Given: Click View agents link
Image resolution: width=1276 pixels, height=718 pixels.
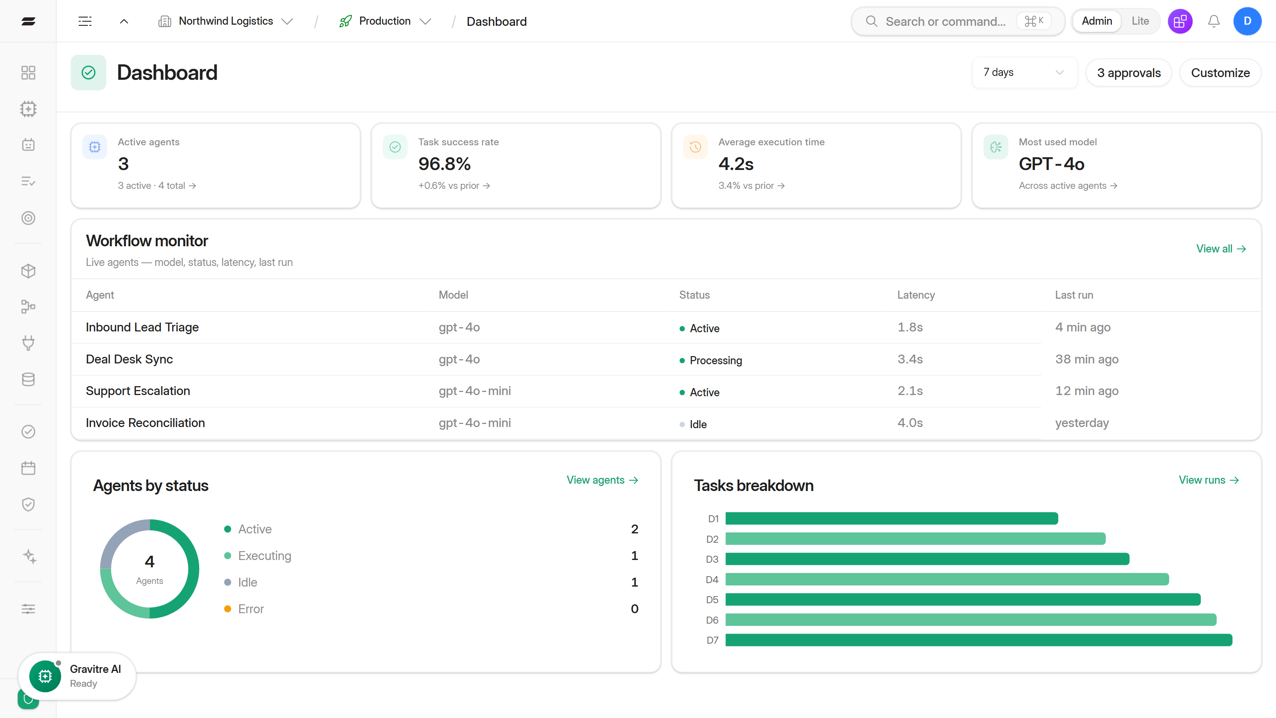Looking at the screenshot, I should click(x=602, y=480).
